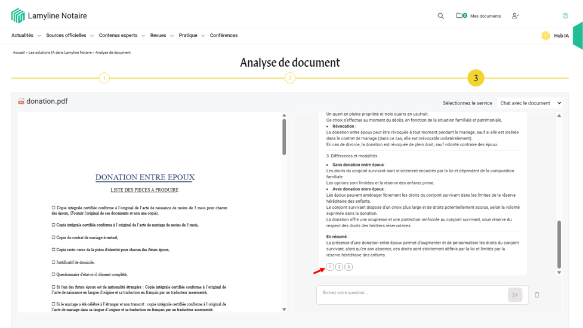
Task: Click the donation.pdf file icon
Action: (x=21, y=101)
